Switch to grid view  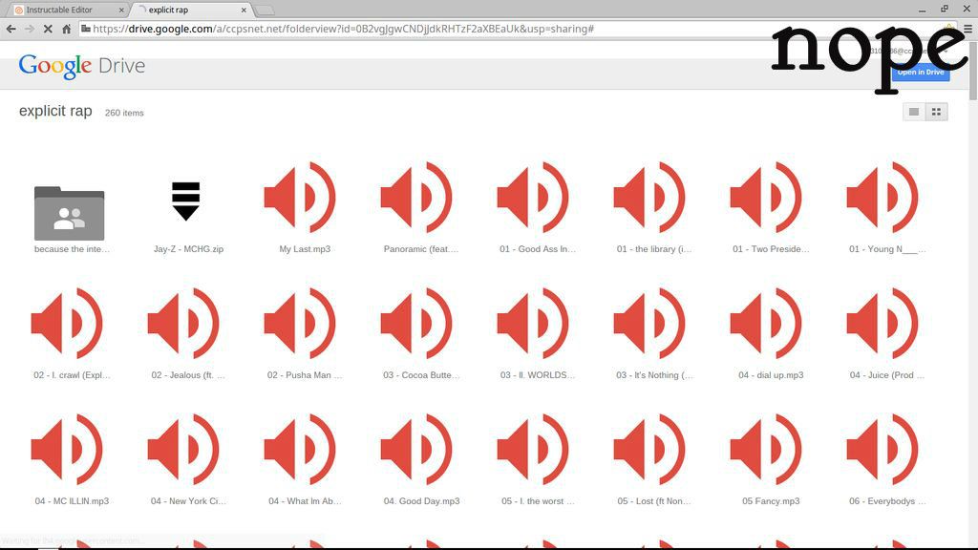(x=936, y=113)
